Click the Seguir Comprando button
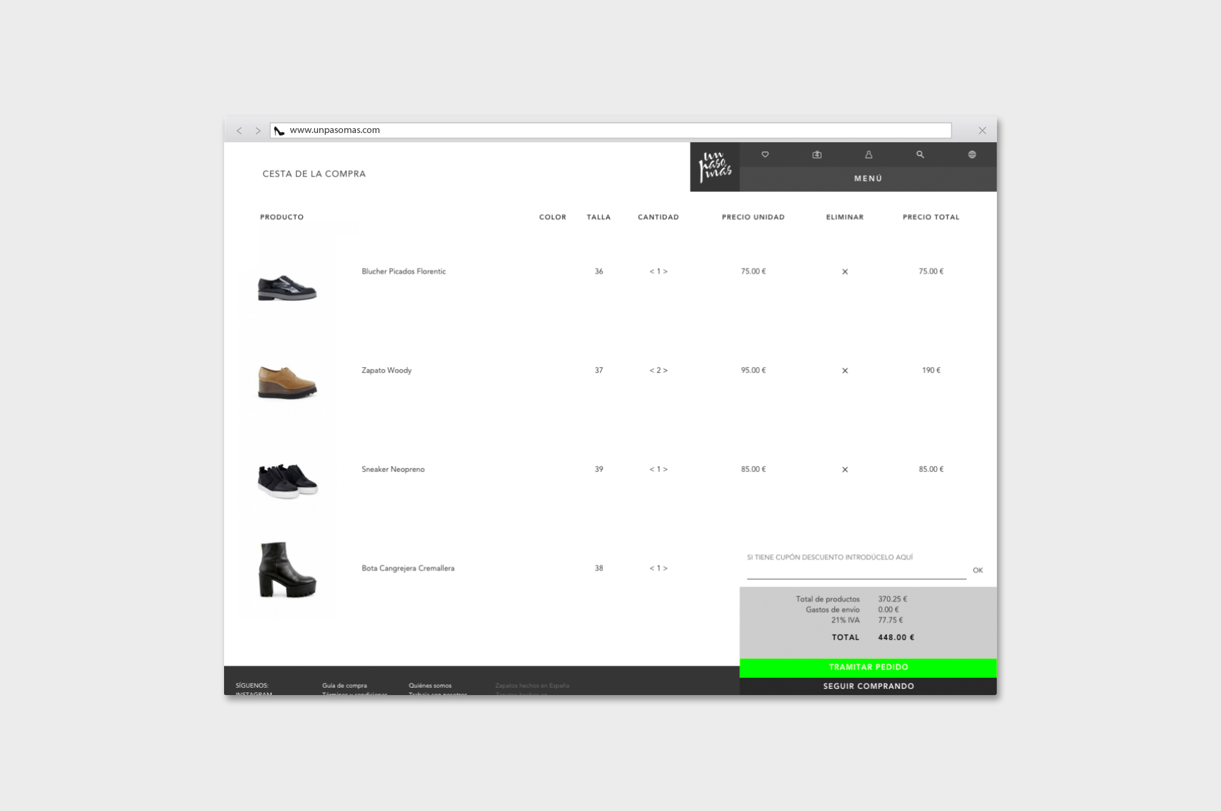The width and height of the screenshot is (1221, 811). [x=868, y=686]
